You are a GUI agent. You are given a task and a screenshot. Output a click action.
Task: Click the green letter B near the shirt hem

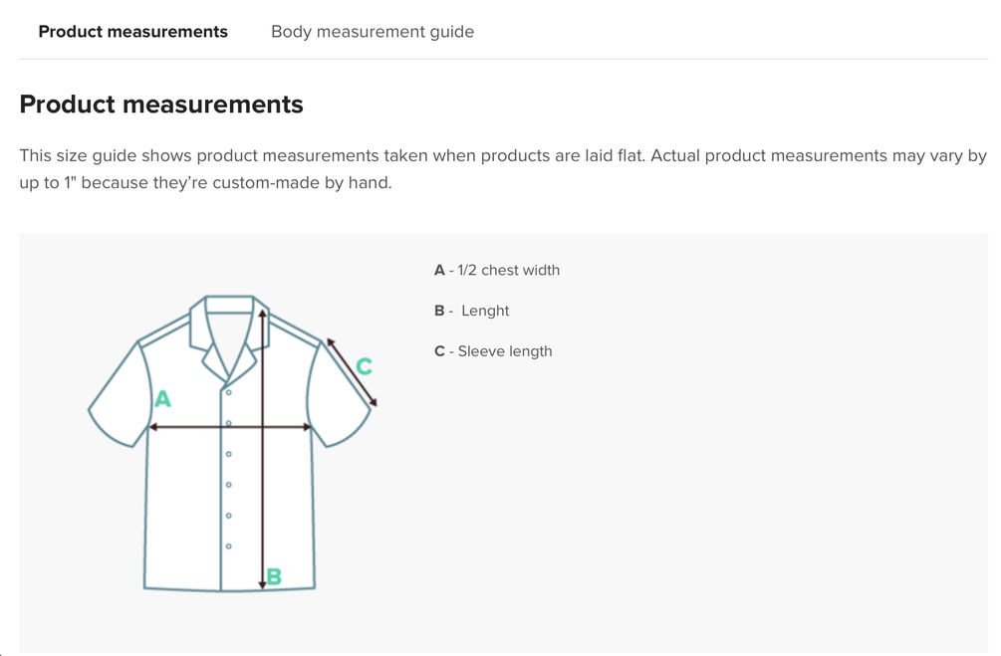[274, 575]
